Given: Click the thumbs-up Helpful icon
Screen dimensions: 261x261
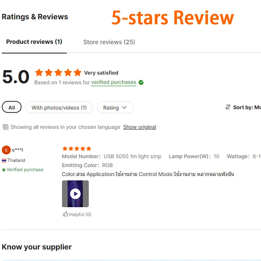Looking at the screenshot, I should pos(66,214).
